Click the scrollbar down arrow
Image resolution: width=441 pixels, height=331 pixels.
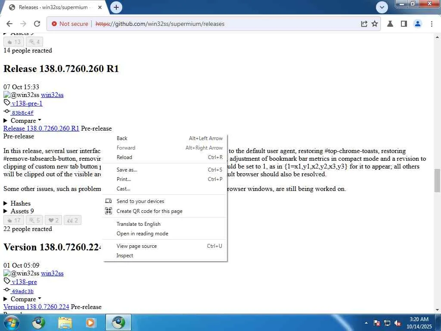[x=438, y=310]
